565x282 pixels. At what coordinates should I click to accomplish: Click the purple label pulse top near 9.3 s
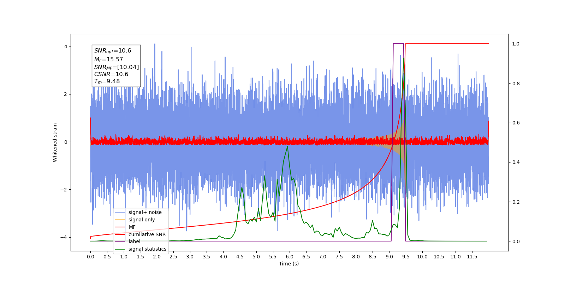pyautogui.click(x=398, y=44)
